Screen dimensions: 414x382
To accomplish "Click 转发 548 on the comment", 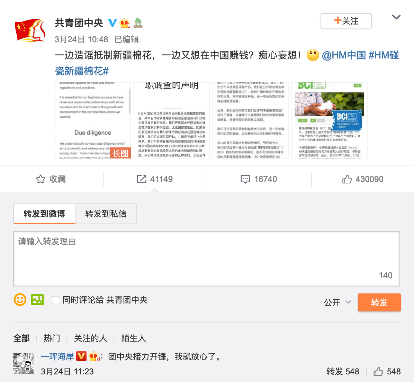I will click(x=343, y=371).
